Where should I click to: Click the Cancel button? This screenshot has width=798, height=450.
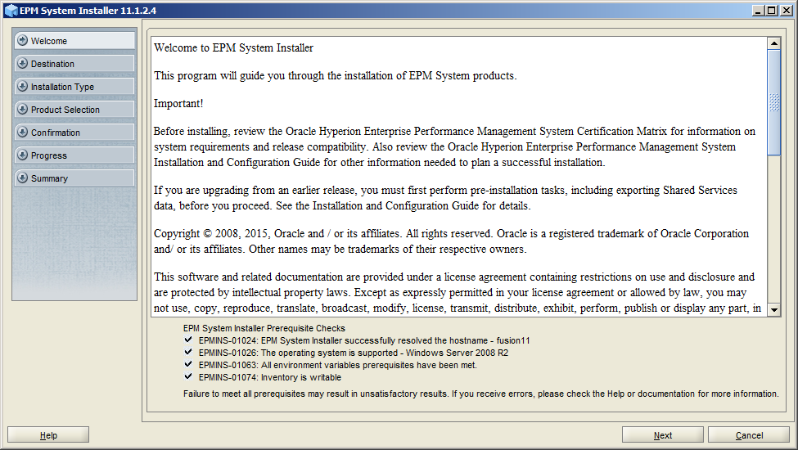point(749,435)
